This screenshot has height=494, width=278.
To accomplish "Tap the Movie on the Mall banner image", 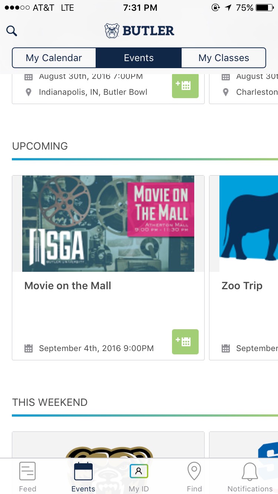I will (108, 223).
